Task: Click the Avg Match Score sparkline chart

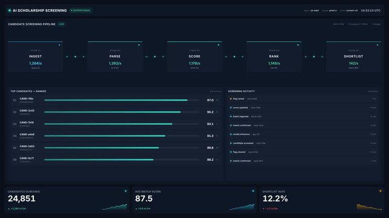Action: tap(242, 207)
